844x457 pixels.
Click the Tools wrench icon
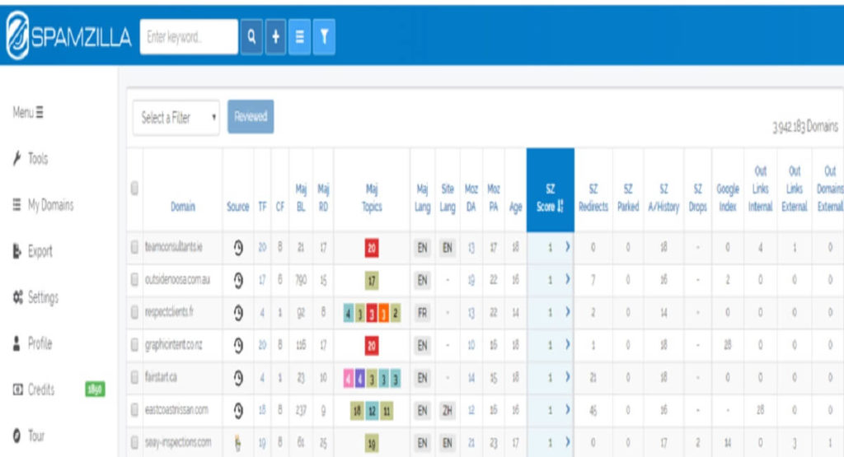[17, 158]
